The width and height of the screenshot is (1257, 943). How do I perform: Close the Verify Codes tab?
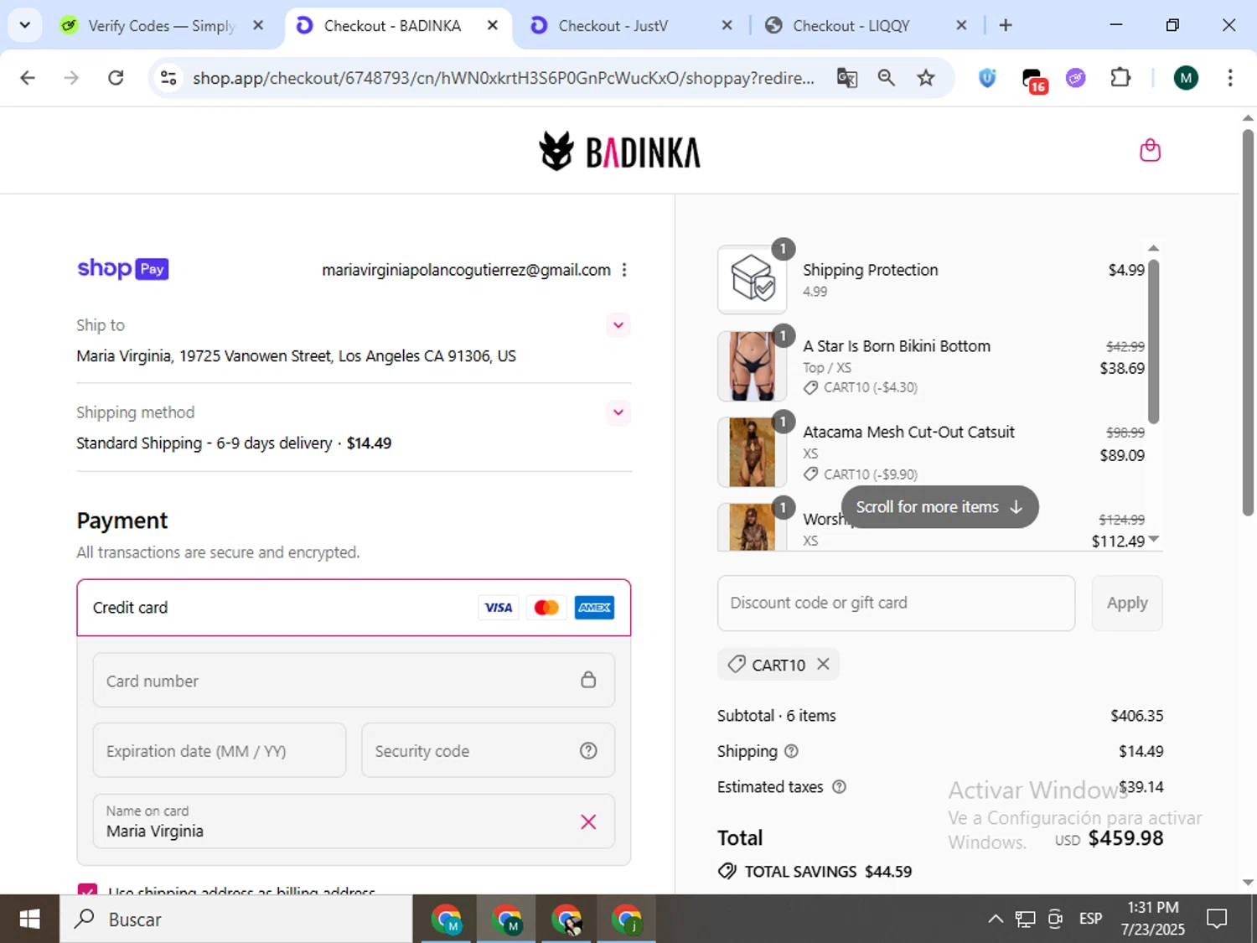[258, 25]
